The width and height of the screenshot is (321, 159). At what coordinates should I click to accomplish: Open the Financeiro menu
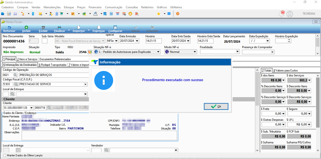coord(95,7)
